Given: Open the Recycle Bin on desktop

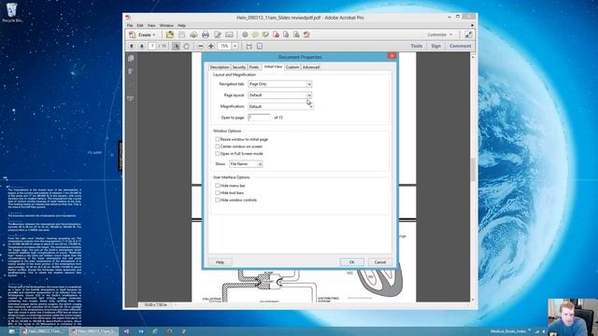Looking at the screenshot, I should (12, 12).
